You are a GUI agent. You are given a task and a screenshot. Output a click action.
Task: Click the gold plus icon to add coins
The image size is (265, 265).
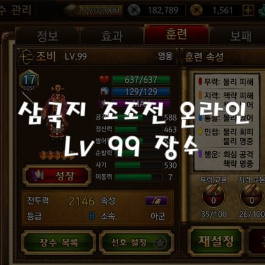click(248, 10)
